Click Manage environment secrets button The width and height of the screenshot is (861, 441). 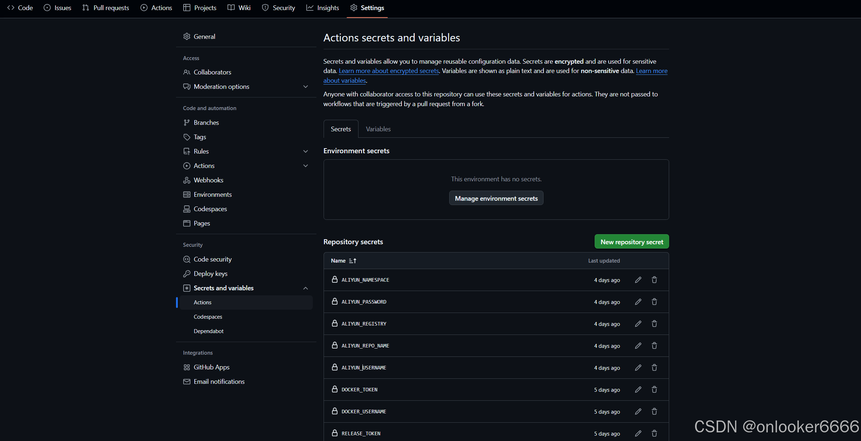point(496,198)
